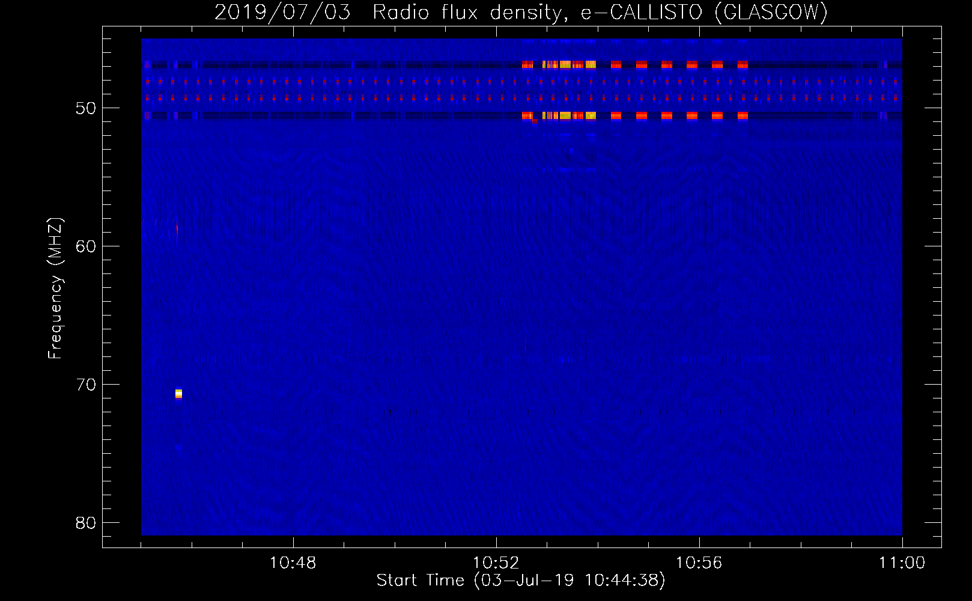The width and height of the screenshot is (972, 601).
Task: Click the 'Start Time (03-Jul-19 10:44:38)' axis label
Action: (x=521, y=581)
